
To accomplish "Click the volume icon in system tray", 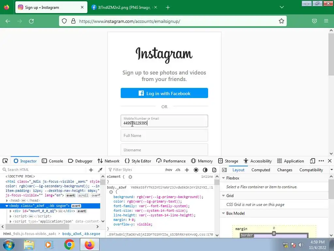I will coord(301,245).
